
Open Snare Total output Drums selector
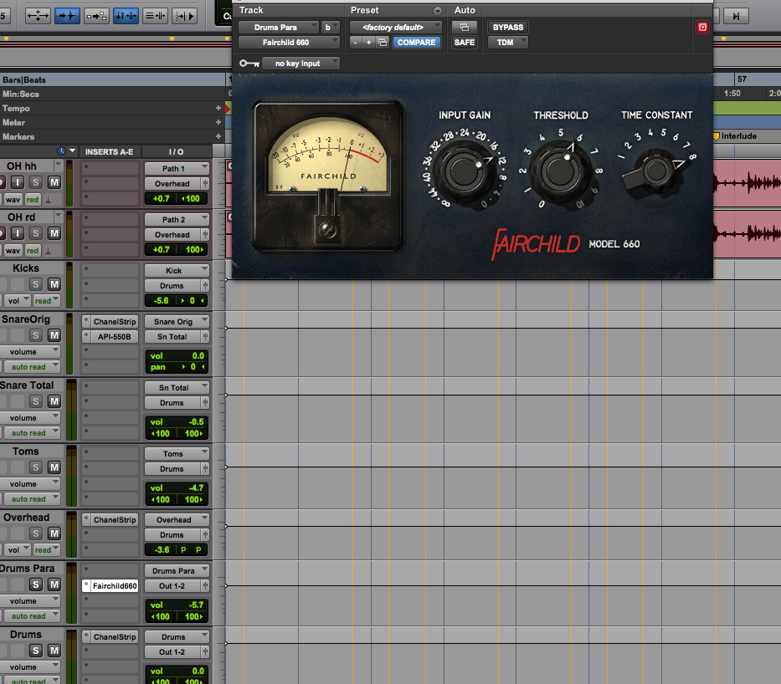(172, 403)
